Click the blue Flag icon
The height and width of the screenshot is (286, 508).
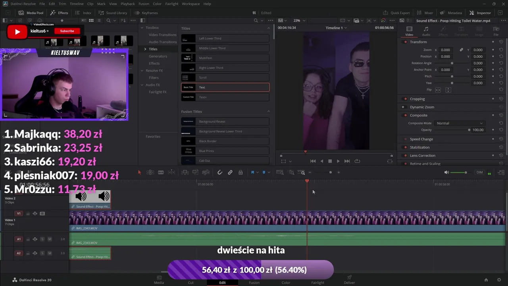click(252, 172)
